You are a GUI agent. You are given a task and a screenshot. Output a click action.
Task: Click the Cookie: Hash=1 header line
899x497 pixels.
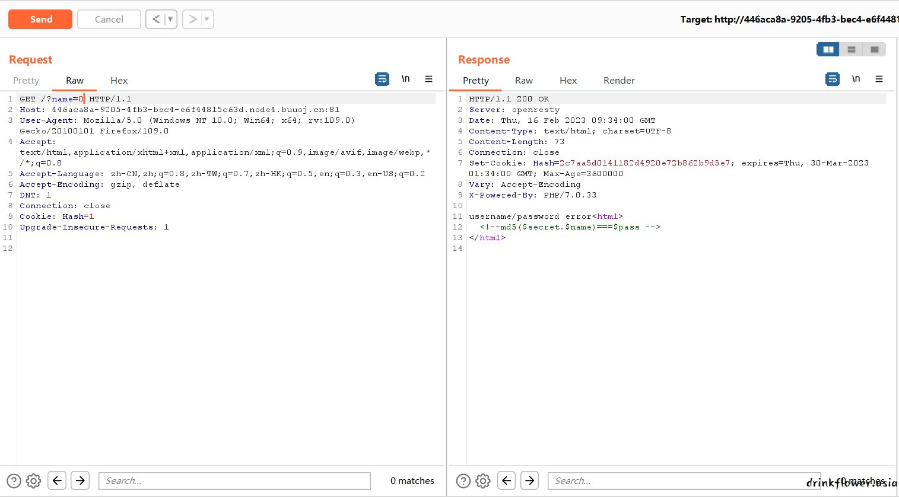(x=57, y=216)
